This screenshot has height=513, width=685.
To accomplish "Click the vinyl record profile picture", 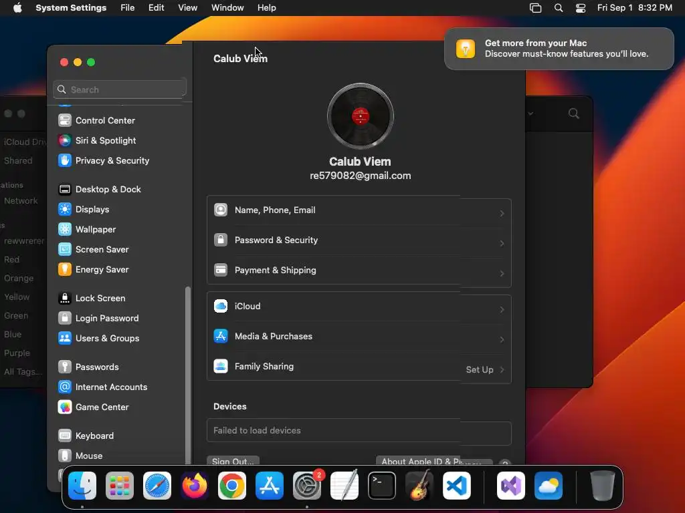I will click(x=361, y=116).
